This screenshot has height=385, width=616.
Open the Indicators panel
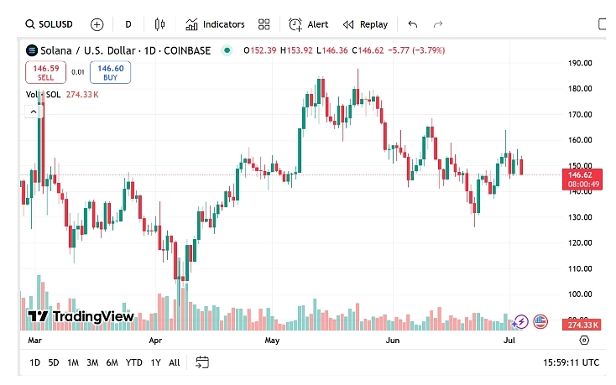point(215,24)
